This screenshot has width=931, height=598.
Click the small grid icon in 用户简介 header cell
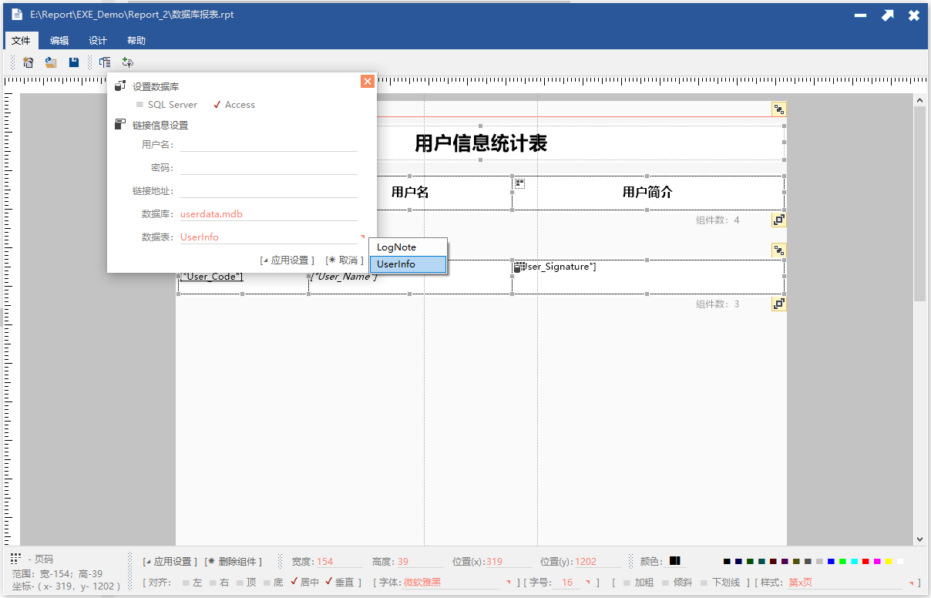tap(520, 183)
